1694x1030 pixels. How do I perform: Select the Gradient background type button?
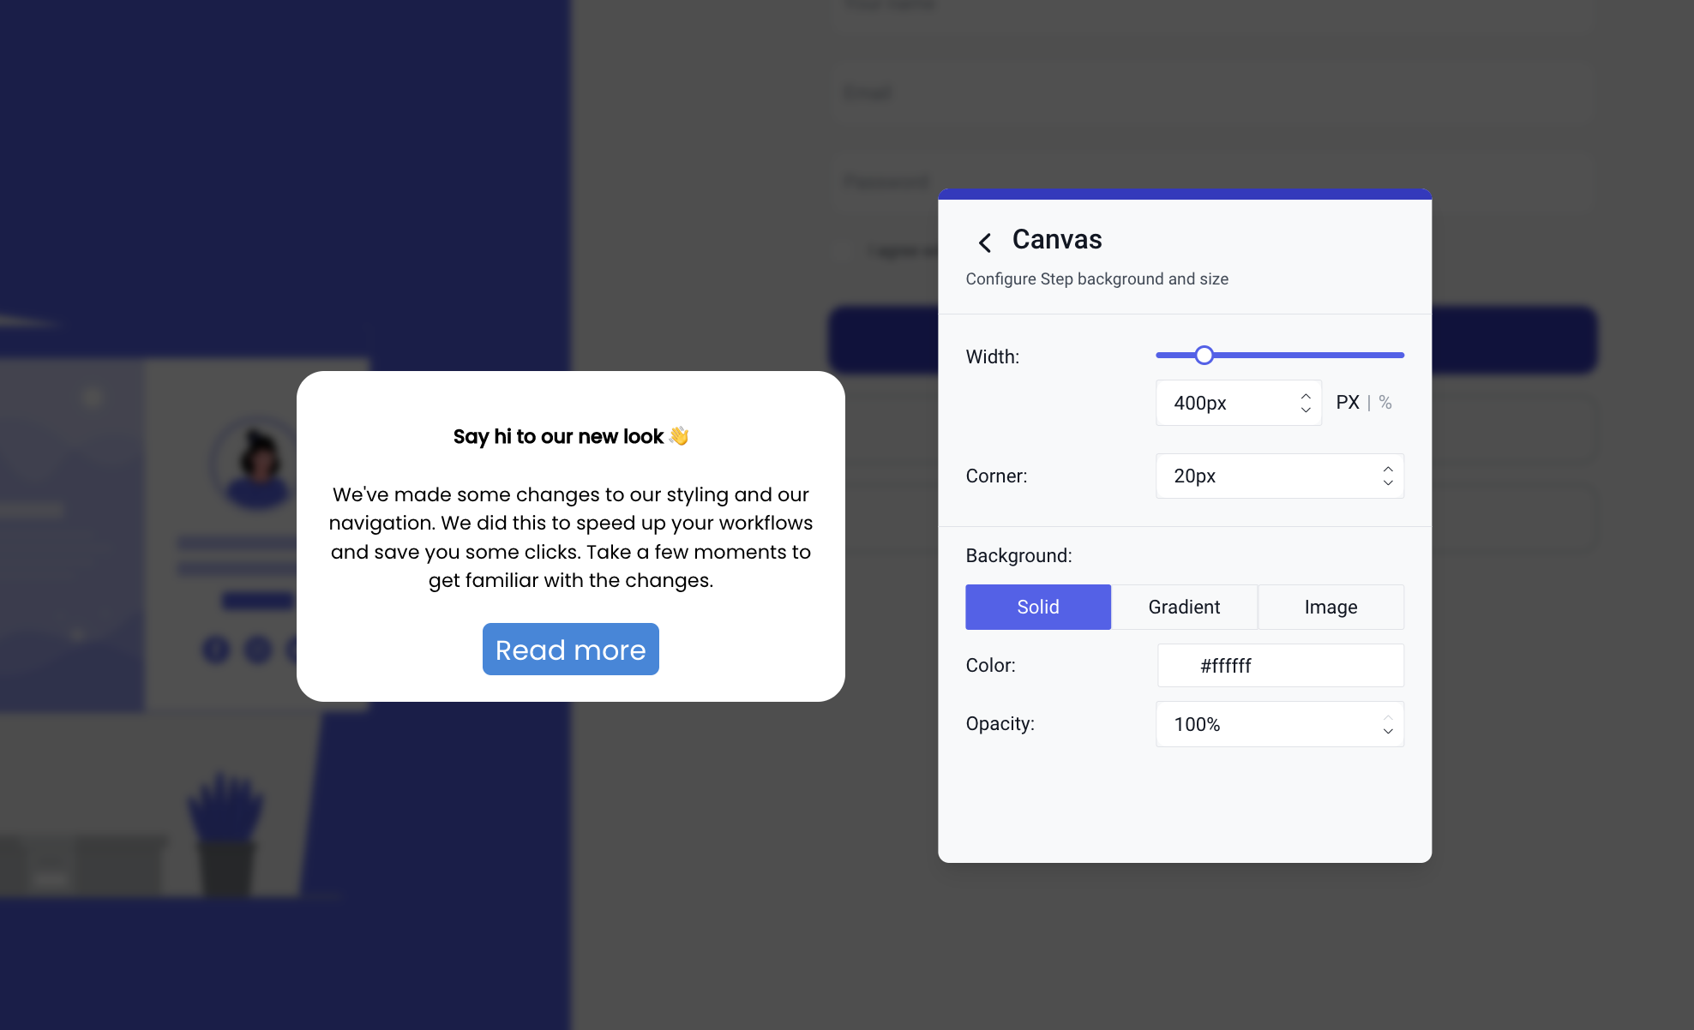(x=1185, y=607)
